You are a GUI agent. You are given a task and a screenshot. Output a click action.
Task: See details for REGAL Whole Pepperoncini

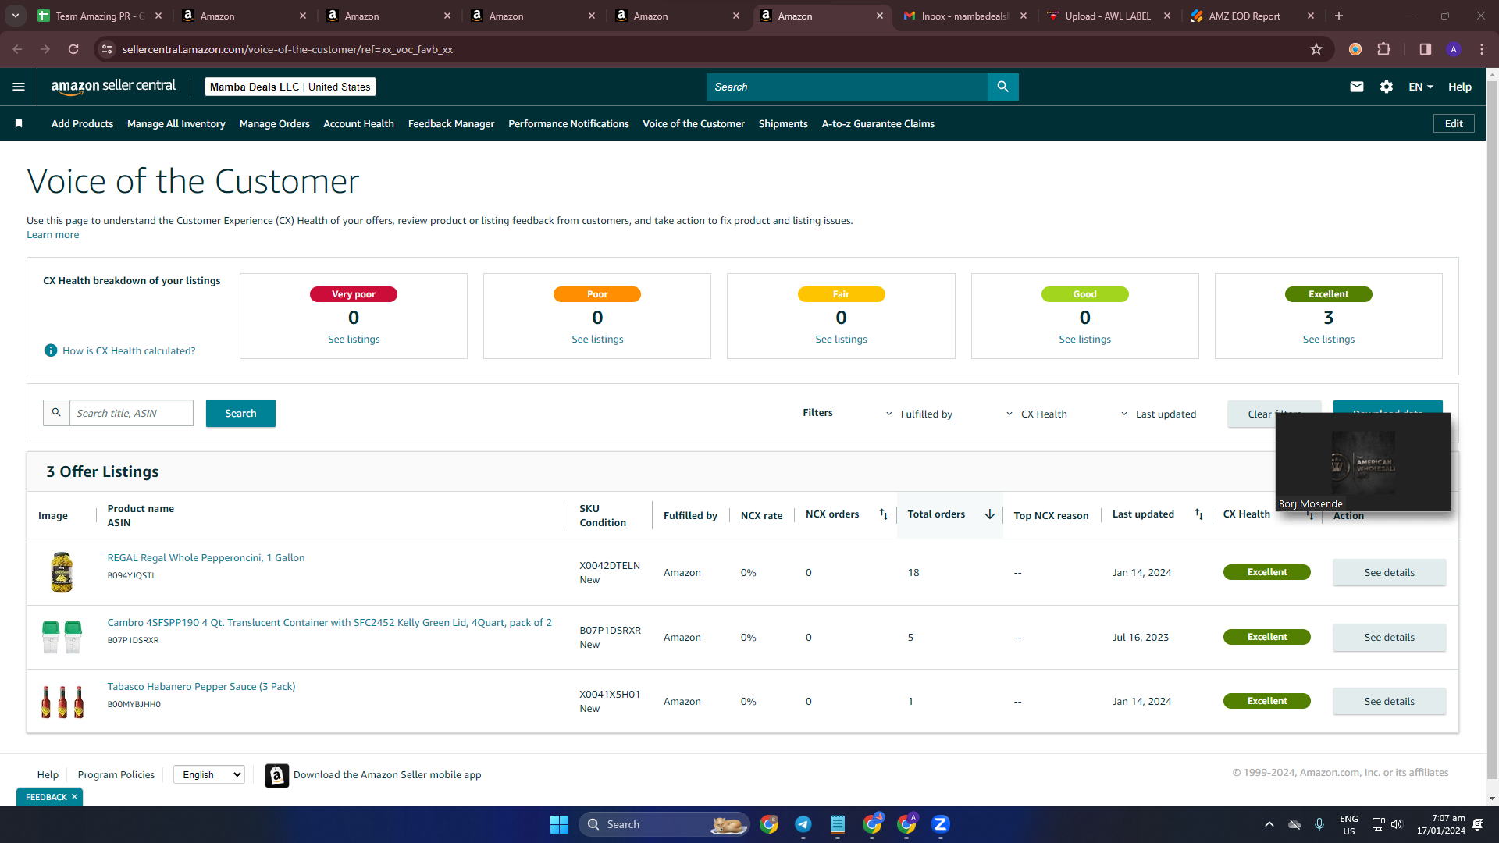pyautogui.click(x=1389, y=572)
